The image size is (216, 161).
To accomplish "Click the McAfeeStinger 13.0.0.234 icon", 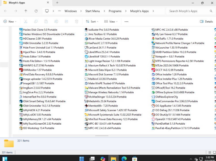I will tap(86, 97).
